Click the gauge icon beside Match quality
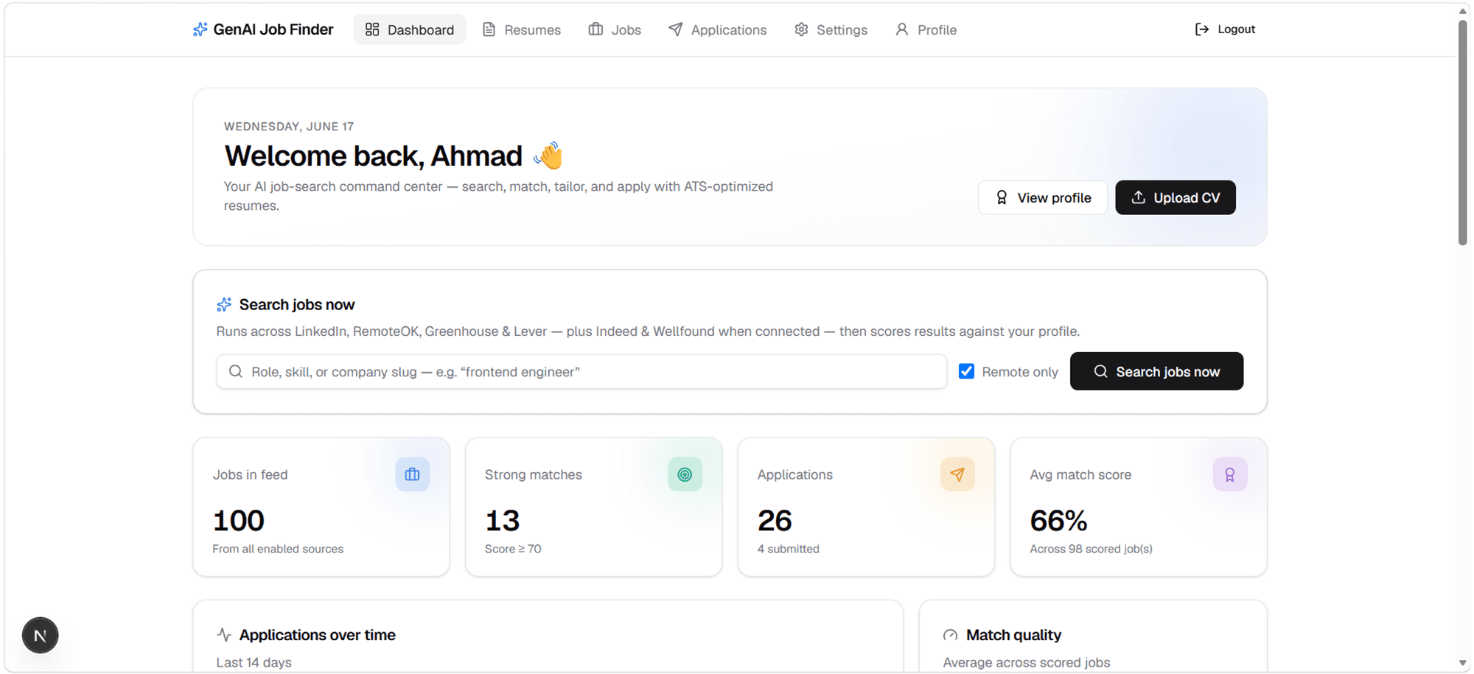1474x674 pixels. coord(951,635)
